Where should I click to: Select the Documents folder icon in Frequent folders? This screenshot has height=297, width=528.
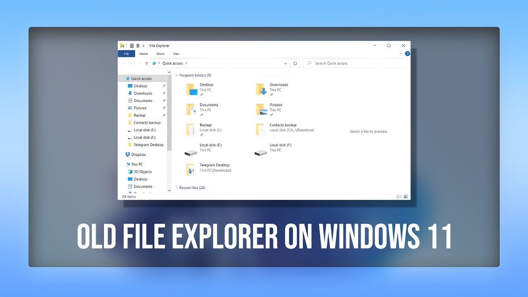192,109
